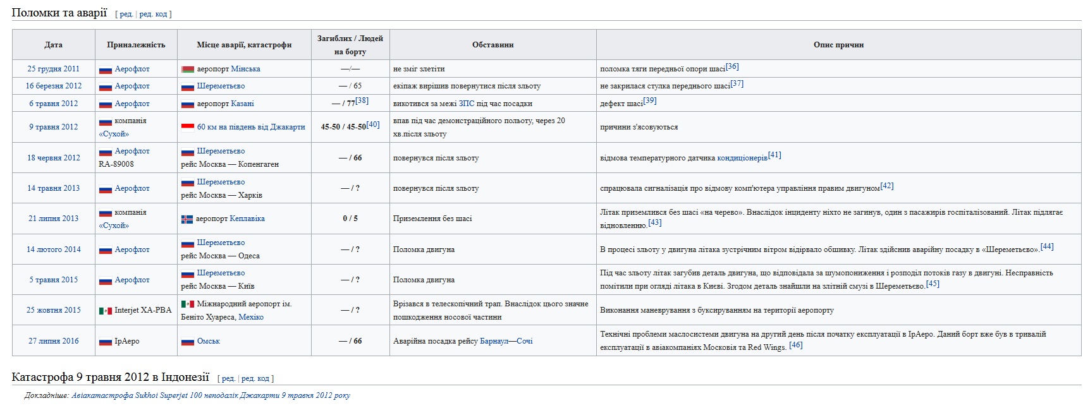1083x408 pixels.
Task: Click the '25 грудня' date link
Action: [x=44, y=69]
